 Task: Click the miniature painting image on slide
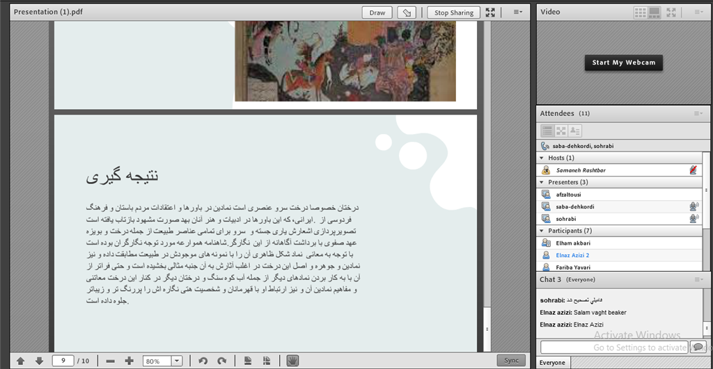click(345, 61)
